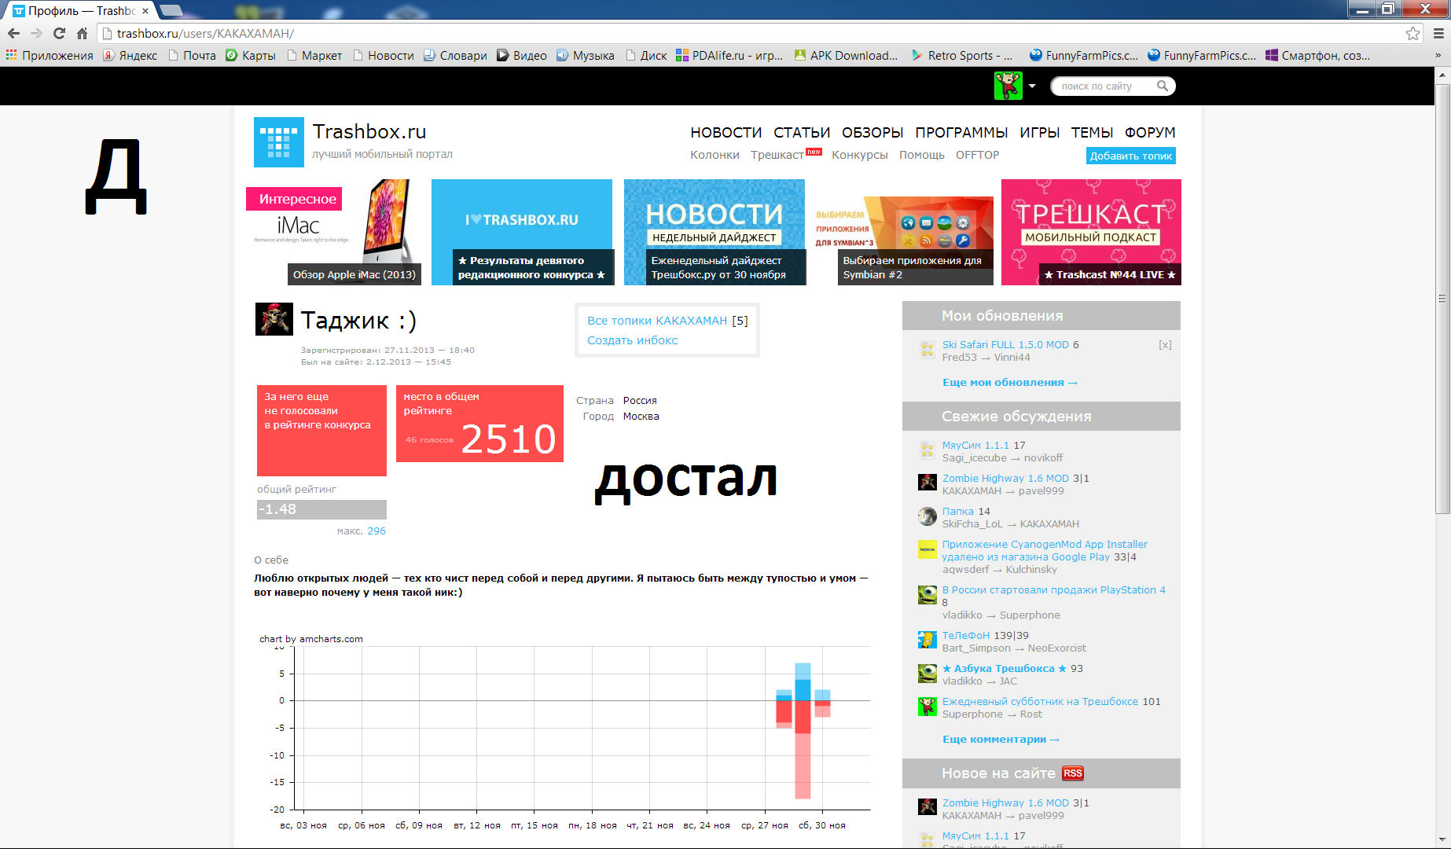The width and height of the screenshot is (1451, 852).
Task: Click avatar beside Азбука Трешбокса
Action: coord(928,674)
